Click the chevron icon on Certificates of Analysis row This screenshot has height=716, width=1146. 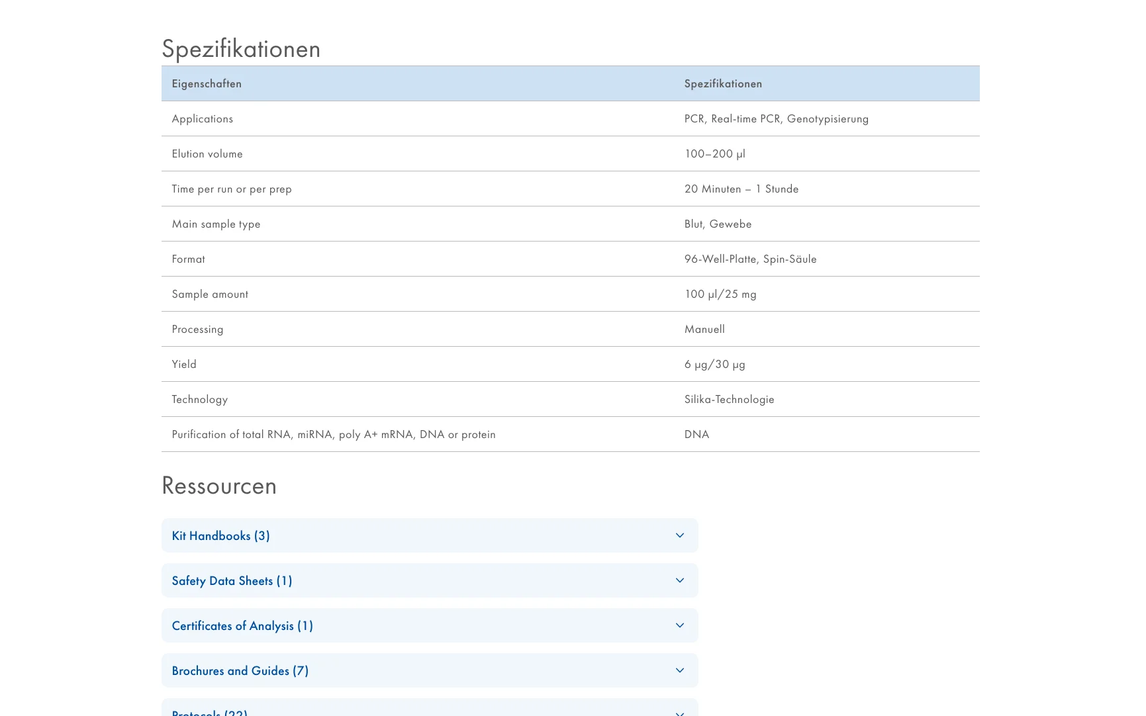[x=680, y=625]
